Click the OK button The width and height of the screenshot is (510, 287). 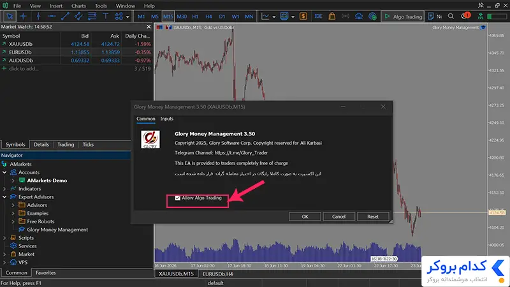(x=305, y=216)
